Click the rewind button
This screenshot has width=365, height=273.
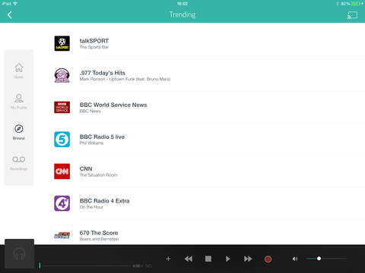[x=189, y=259]
